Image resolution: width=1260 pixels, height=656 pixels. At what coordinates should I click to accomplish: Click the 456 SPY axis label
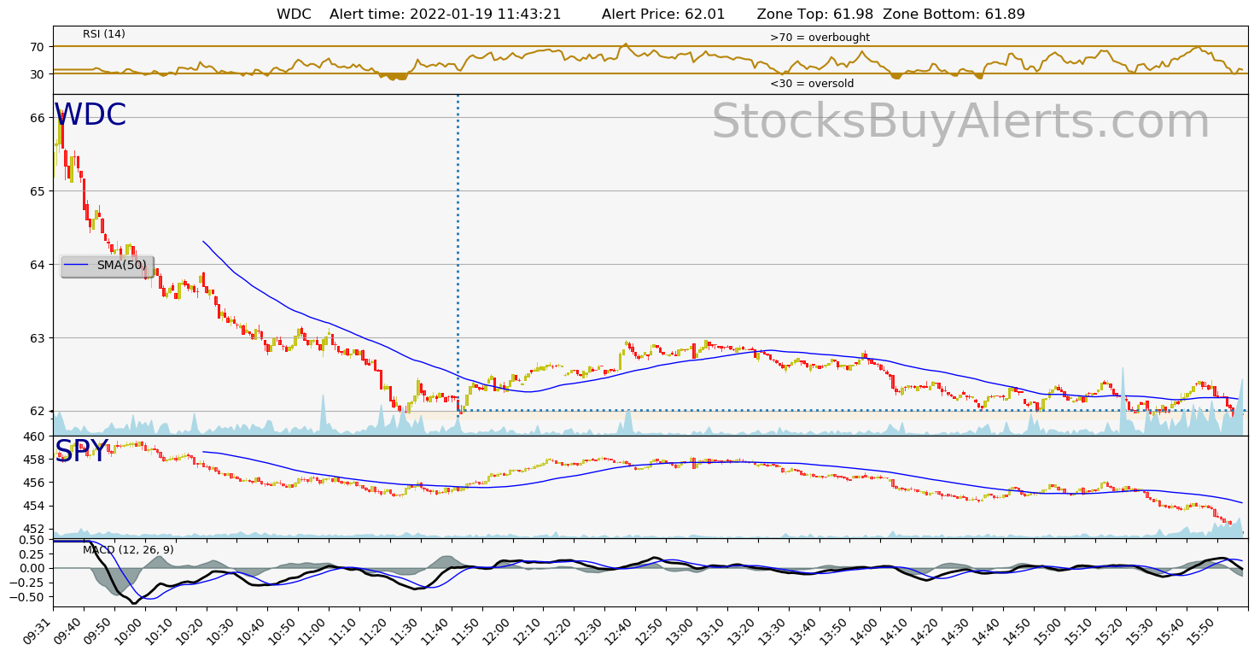click(x=34, y=483)
